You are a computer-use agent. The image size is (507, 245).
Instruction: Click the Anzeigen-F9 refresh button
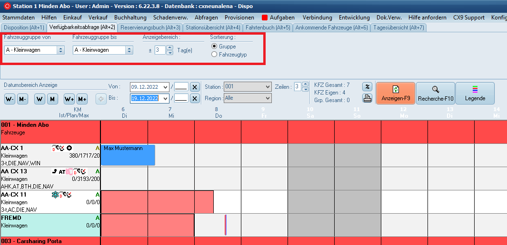pyautogui.click(x=395, y=93)
